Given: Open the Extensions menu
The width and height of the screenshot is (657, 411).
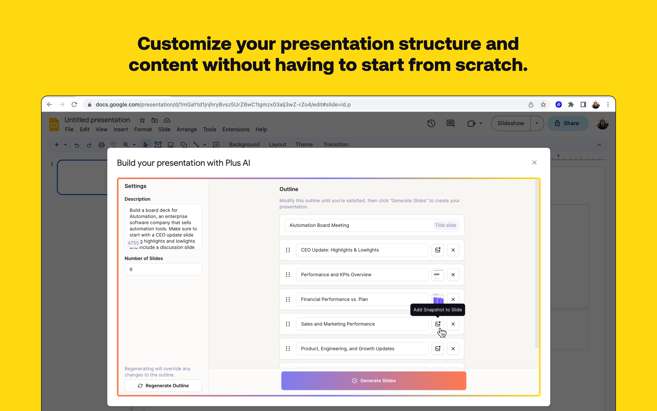Looking at the screenshot, I should pyautogui.click(x=236, y=129).
